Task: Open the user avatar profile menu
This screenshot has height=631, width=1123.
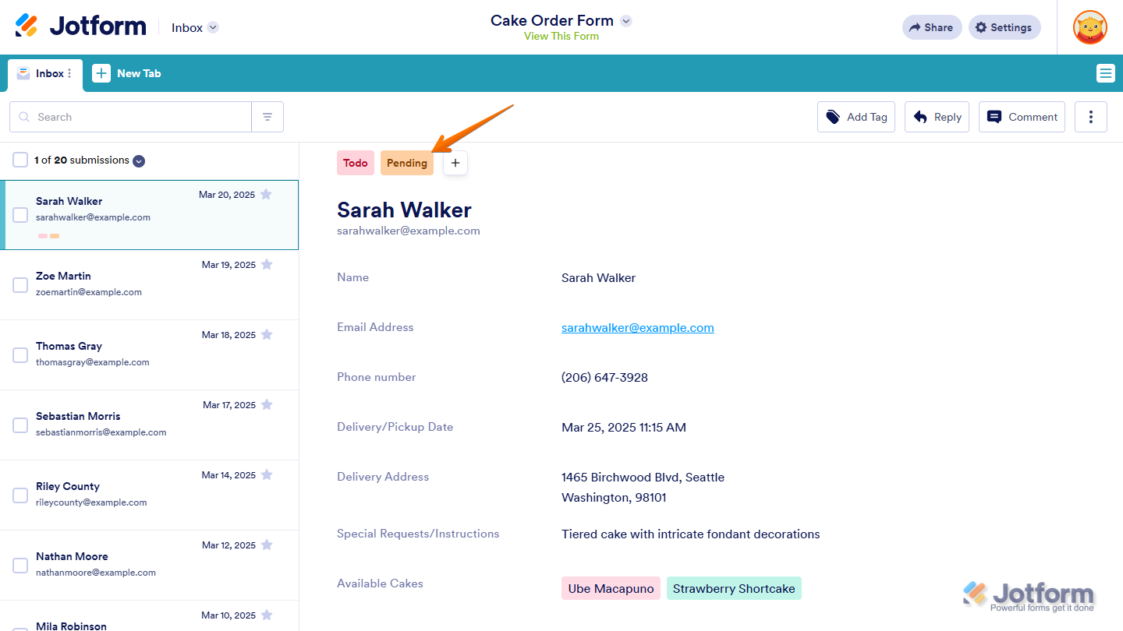Action: pyautogui.click(x=1090, y=27)
